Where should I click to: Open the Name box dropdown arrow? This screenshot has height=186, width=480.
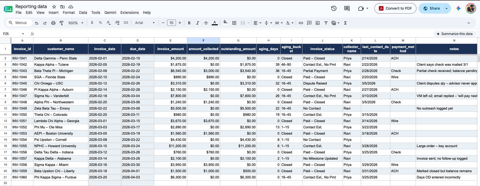click(23, 34)
